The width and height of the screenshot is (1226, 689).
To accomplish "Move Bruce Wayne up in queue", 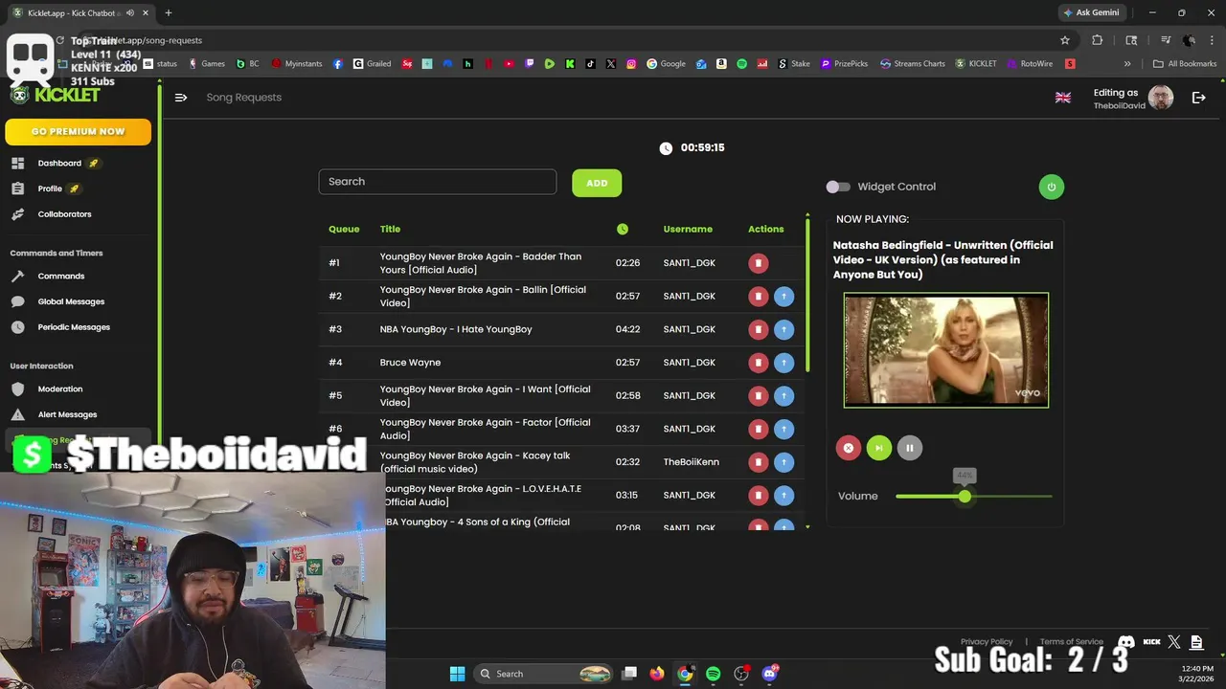I will tap(783, 363).
